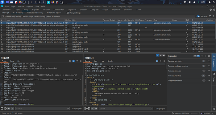Open the Intruder menu in menu bar
Viewport: 216px width, 115px height.
(x=21, y=6)
